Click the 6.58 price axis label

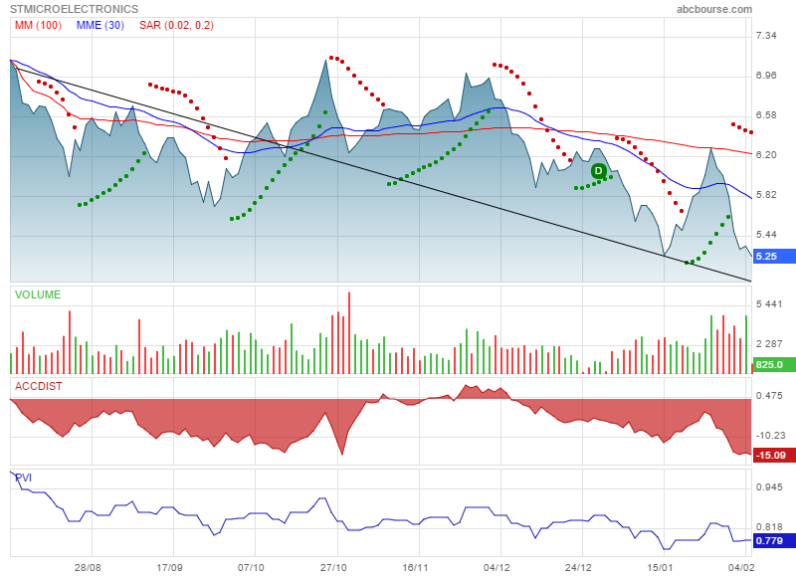(766, 115)
